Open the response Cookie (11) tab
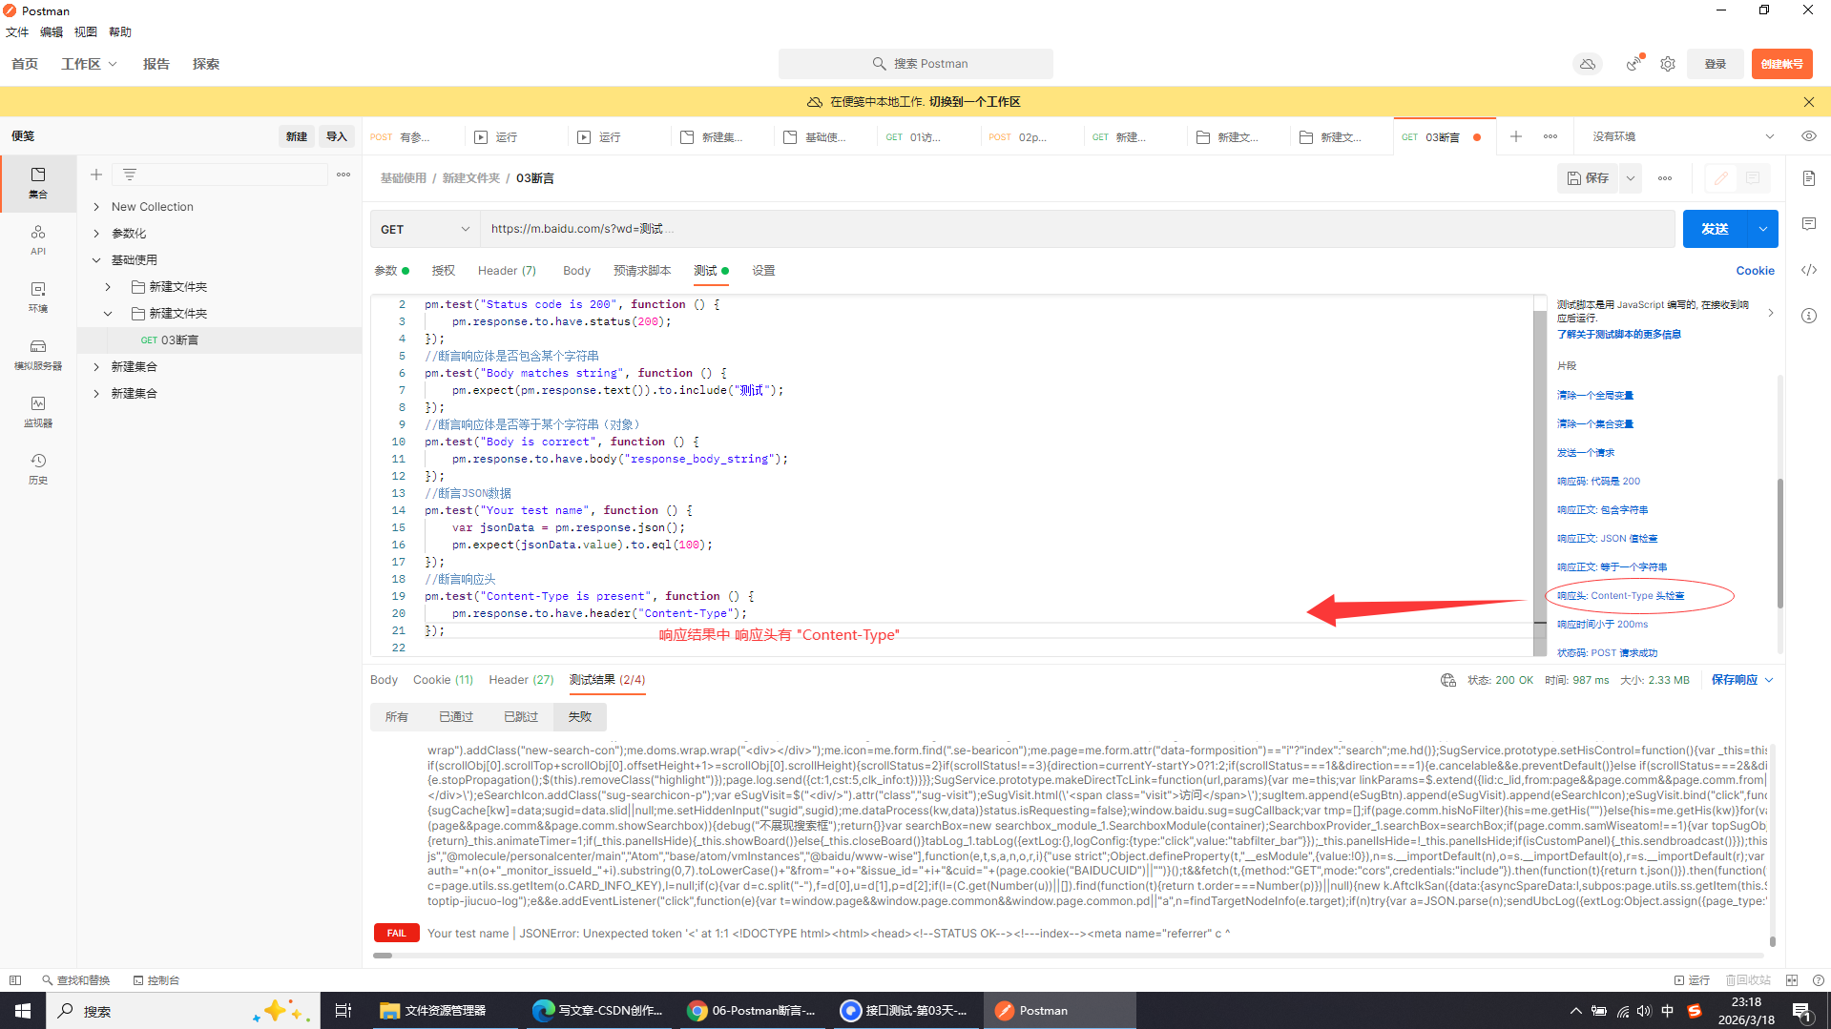Image resolution: width=1831 pixels, height=1029 pixels. click(443, 680)
